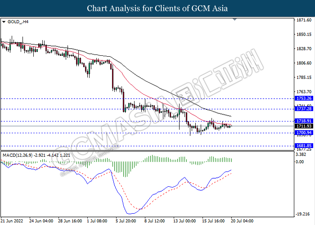Click the 1850.15 price axis value
The image size is (315, 225).
[304, 34]
